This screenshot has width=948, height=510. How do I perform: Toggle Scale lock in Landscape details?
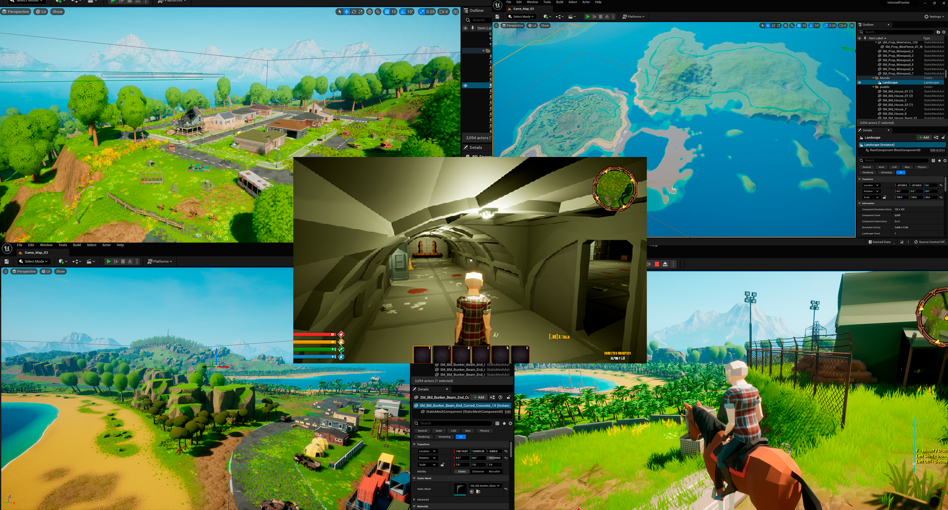885,197
